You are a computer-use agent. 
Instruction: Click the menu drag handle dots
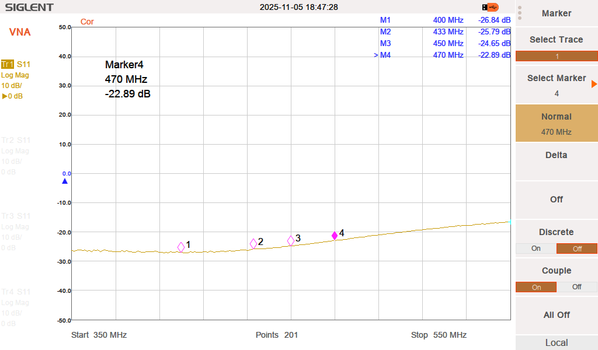tap(520, 13)
